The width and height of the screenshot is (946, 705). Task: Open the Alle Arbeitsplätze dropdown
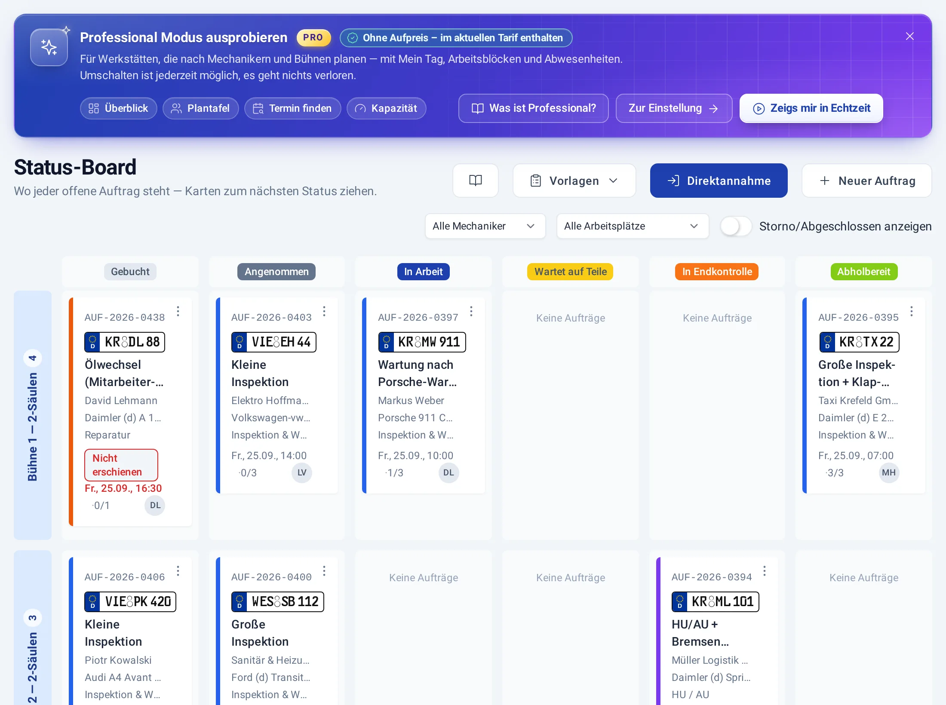632,226
